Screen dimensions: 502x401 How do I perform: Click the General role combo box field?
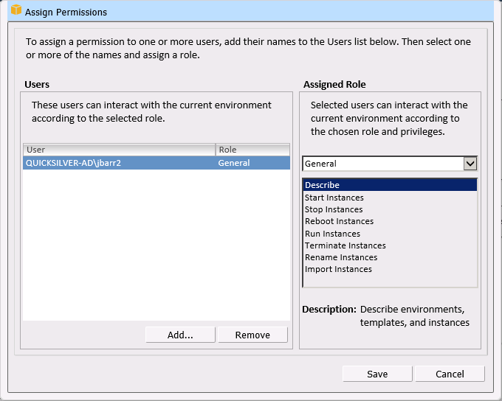click(x=382, y=164)
